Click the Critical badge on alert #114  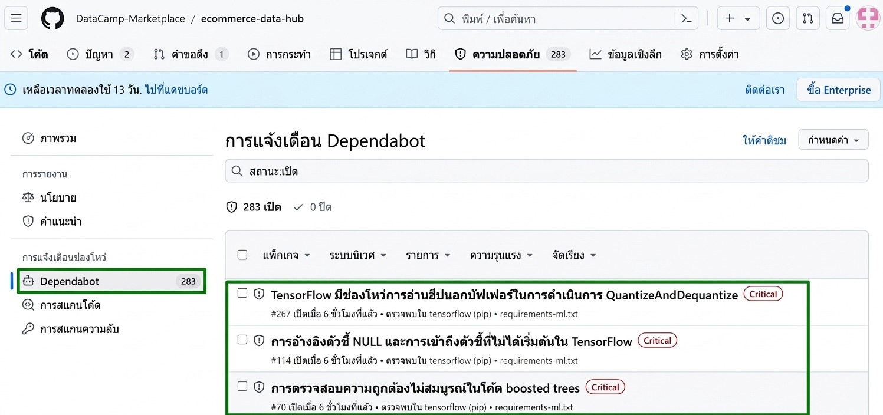657,341
